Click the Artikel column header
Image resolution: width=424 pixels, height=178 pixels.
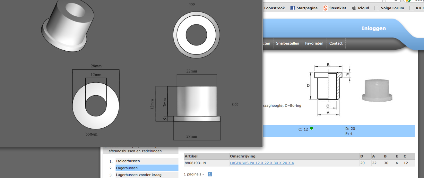tap(191, 156)
